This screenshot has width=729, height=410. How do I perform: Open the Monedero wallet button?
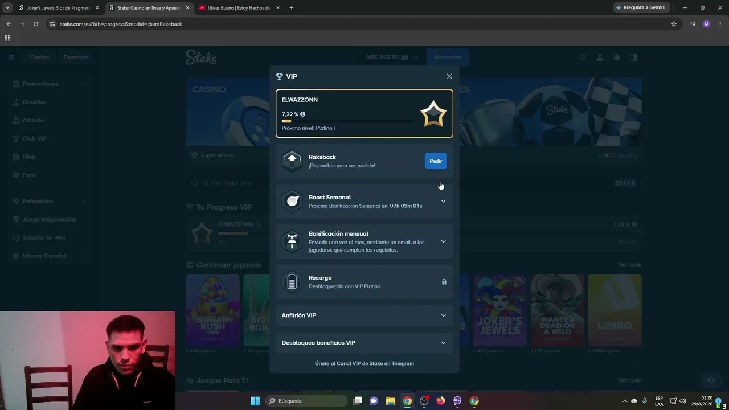pyautogui.click(x=448, y=57)
